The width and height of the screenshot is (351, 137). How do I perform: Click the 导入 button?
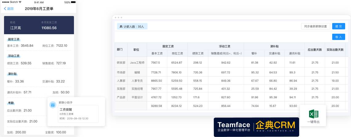[x=338, y=37]
